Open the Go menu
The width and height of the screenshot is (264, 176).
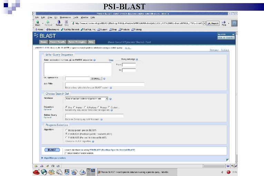click(56, 17)
